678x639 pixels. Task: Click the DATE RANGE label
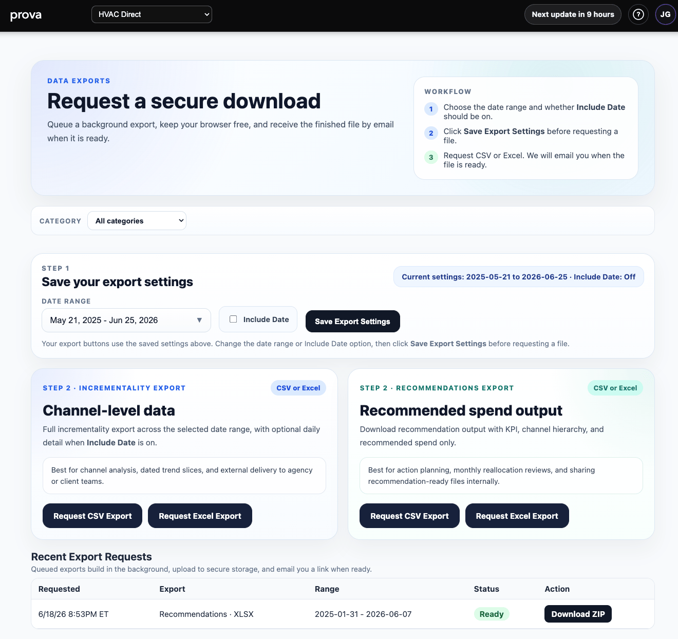pos(66,301)
